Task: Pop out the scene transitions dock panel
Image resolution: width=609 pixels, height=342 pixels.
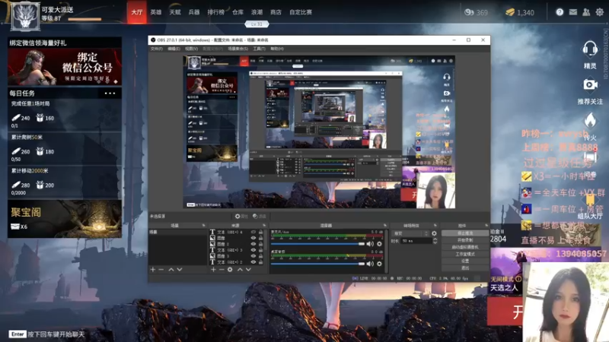Action: (x=435, y=225)
